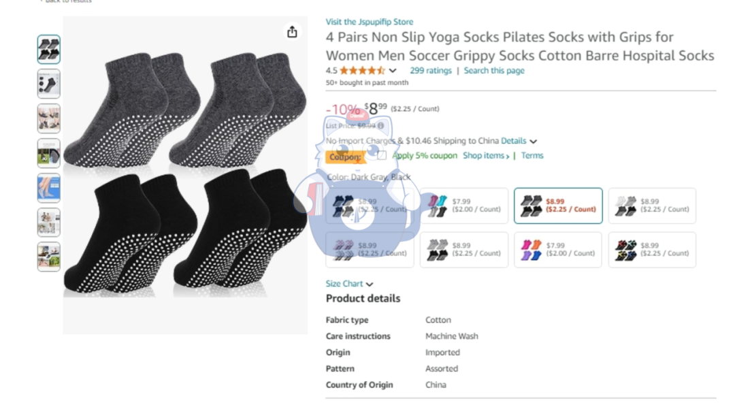735x407 pixels.
Task: Select the light gray and black socks swatch
Action: (x=464, y=250)
